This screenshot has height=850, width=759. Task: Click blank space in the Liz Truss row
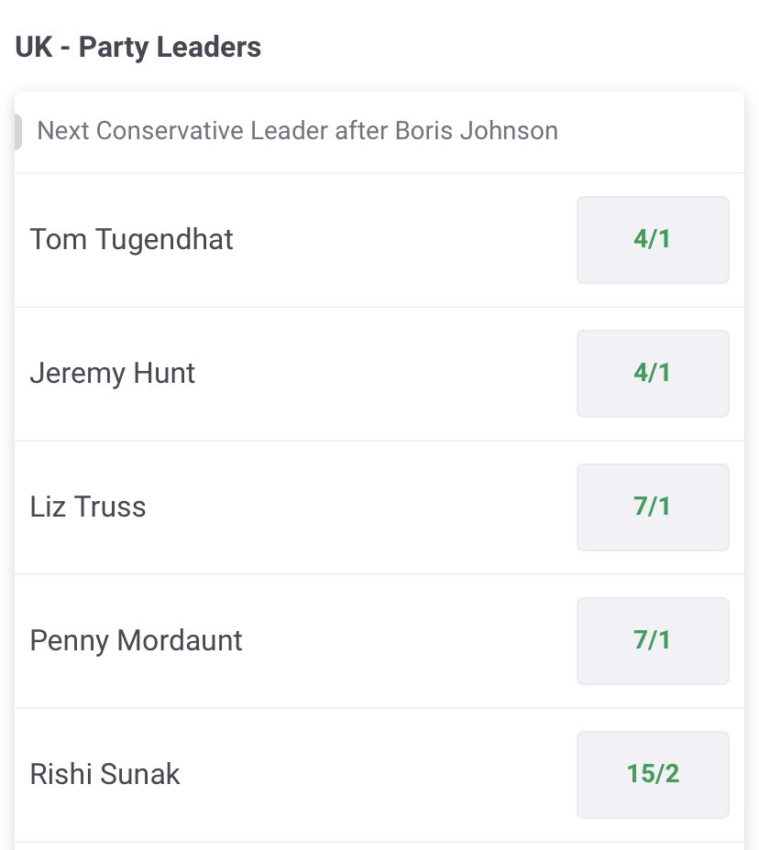[x=367, y=507]
